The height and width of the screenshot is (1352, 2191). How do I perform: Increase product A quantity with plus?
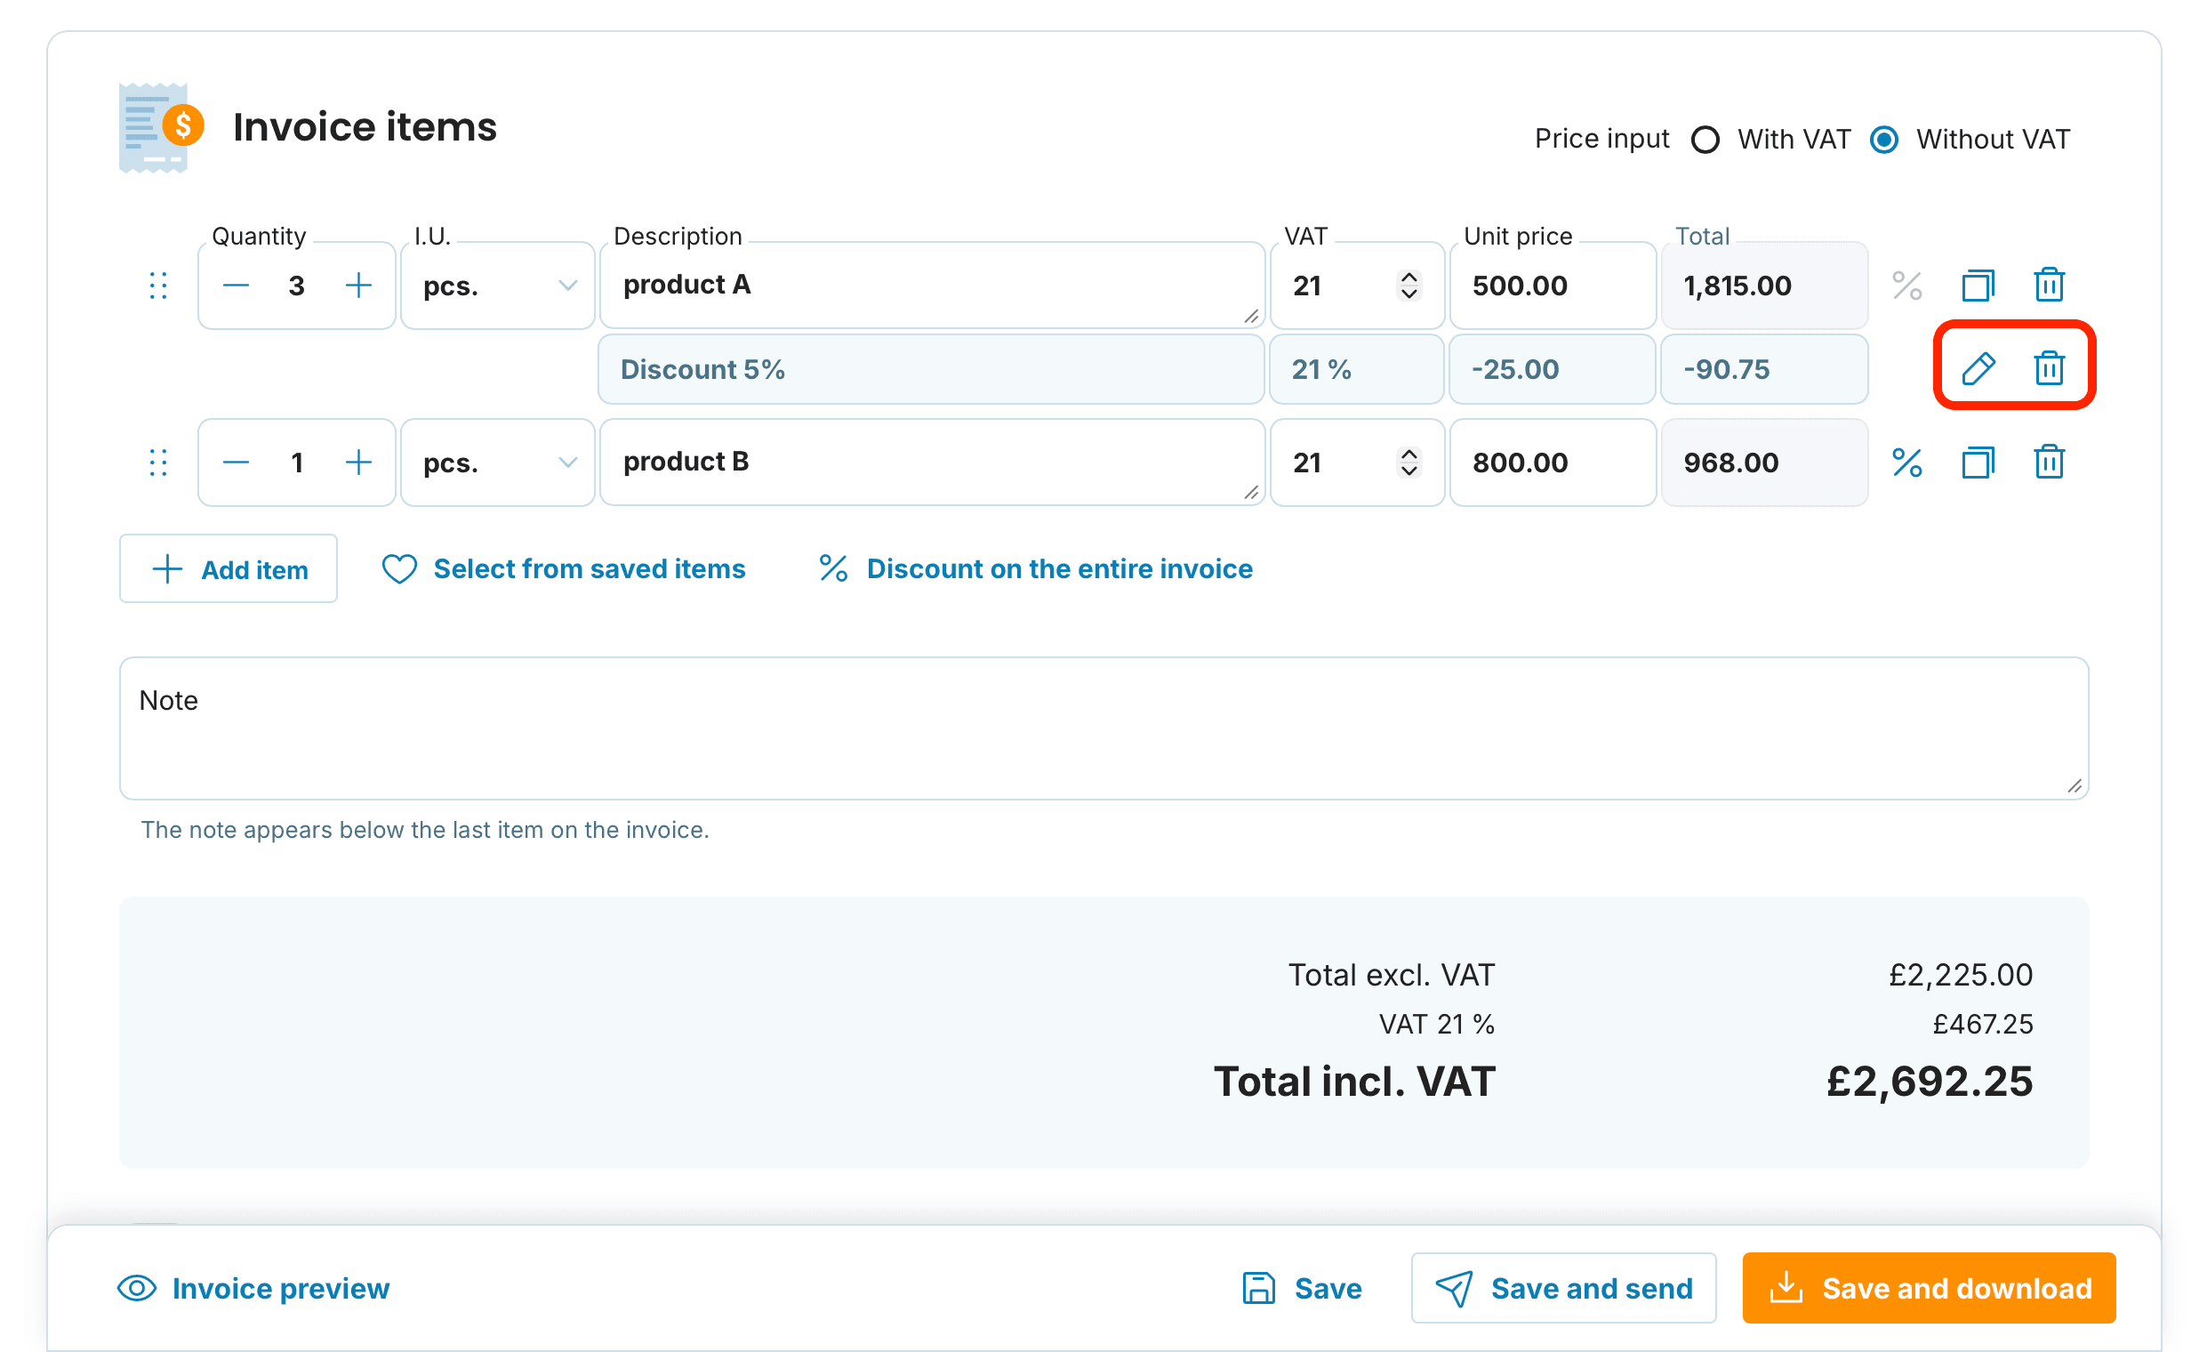[358, 286]
